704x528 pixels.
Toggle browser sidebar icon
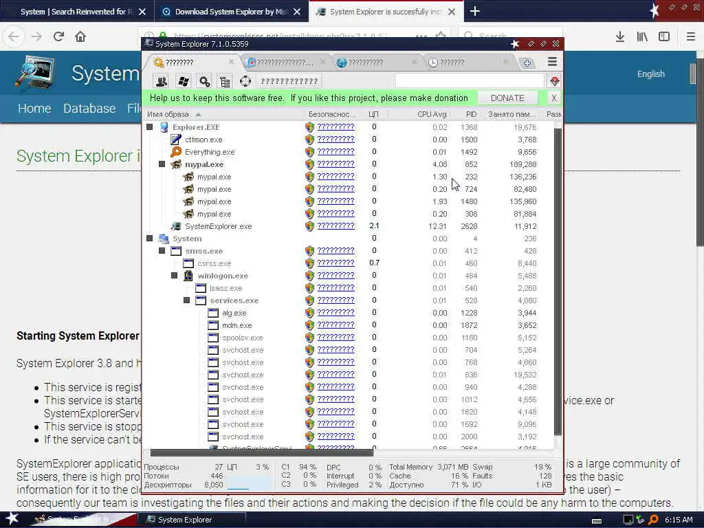[664, 36]
